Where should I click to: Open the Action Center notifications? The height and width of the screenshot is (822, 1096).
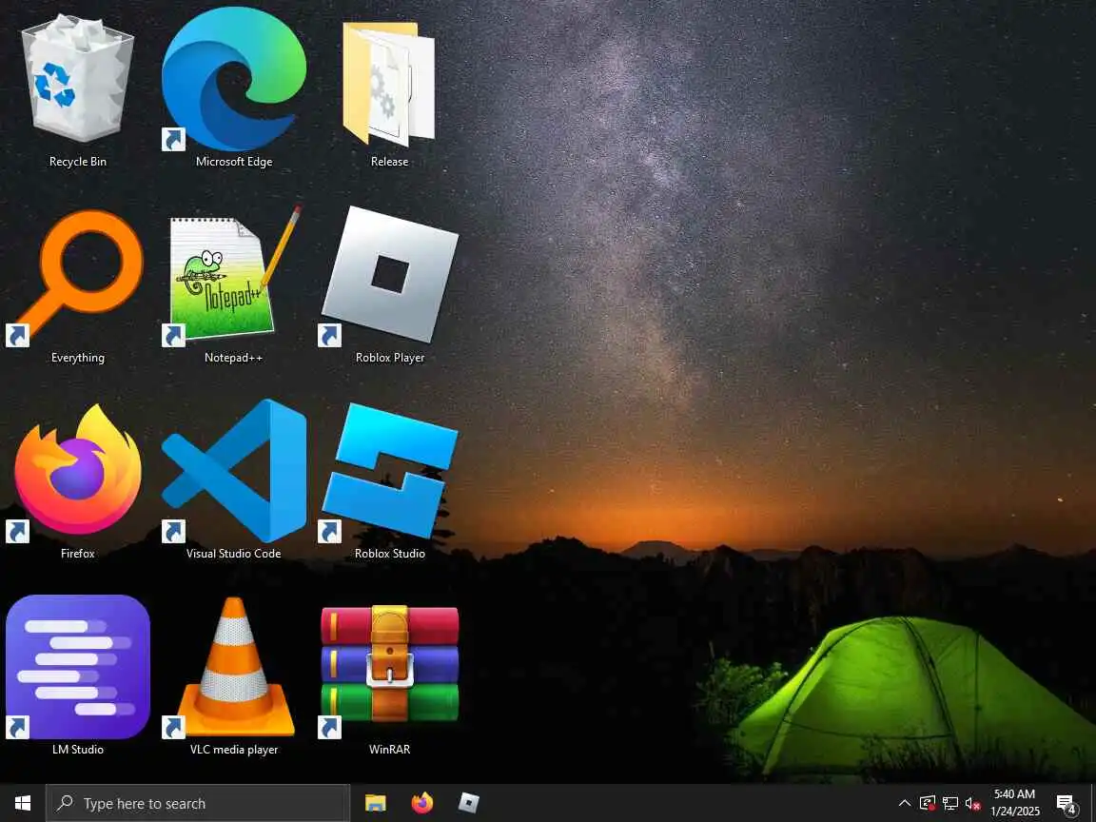[x=1066, y=804]
